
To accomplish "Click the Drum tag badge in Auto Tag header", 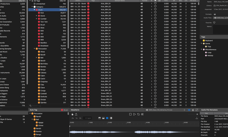I will (x=64, y=110).
